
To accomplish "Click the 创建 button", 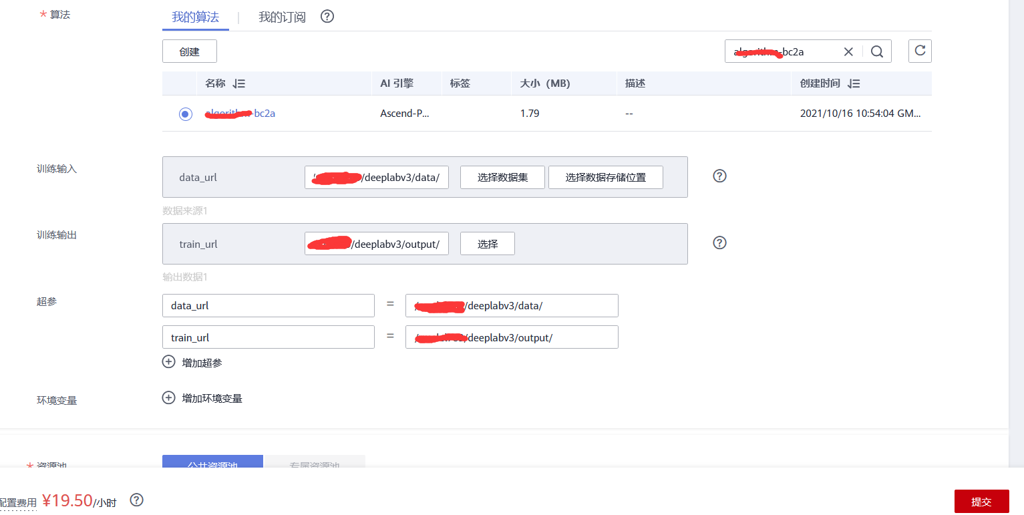I will point(190,51).
